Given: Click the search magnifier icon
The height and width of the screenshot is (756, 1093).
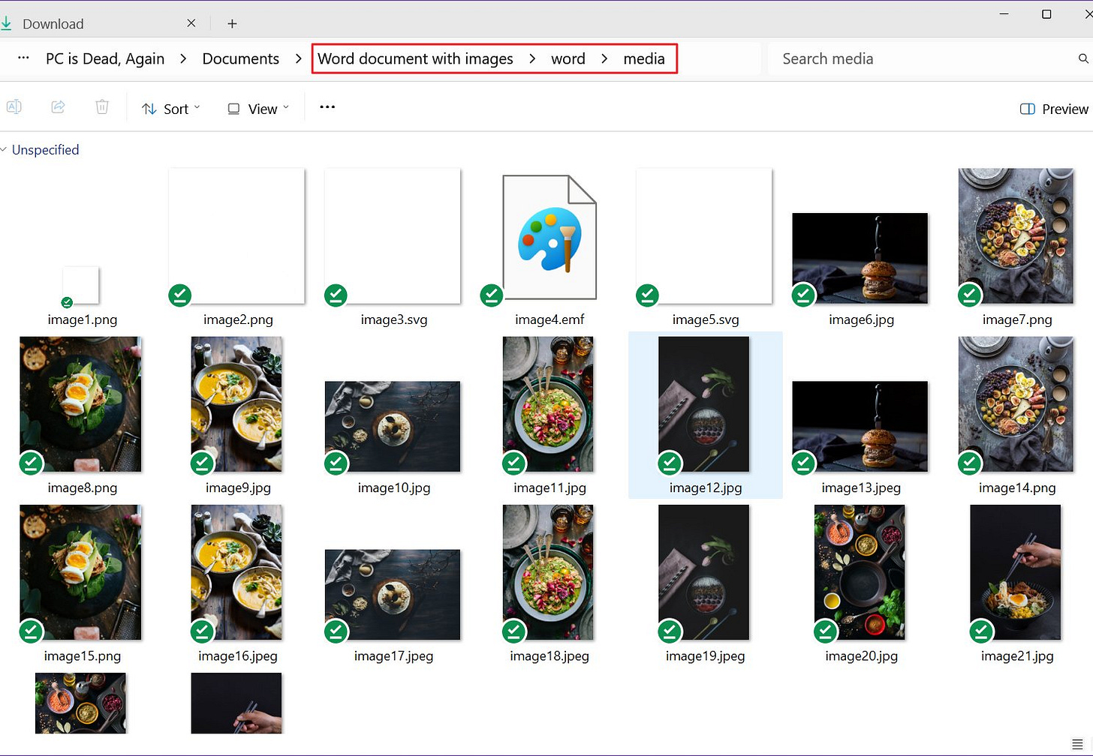Looking at the screenshot, I should click(1083, 58).
